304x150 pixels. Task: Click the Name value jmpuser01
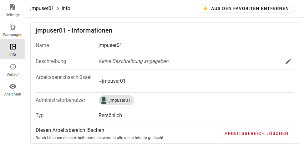[x=110, y=45]
